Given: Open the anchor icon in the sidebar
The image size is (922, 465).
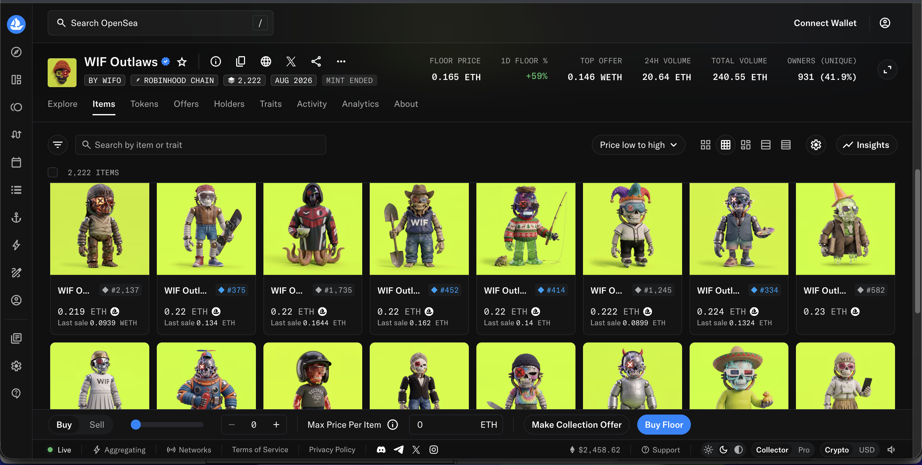Looking at the screenshot, I should [x=16, y=217].
